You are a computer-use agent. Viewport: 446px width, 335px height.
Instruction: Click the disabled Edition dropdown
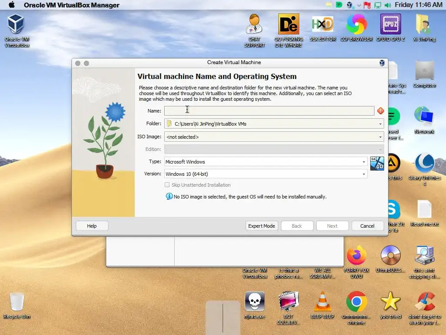(x=274, y=149)
